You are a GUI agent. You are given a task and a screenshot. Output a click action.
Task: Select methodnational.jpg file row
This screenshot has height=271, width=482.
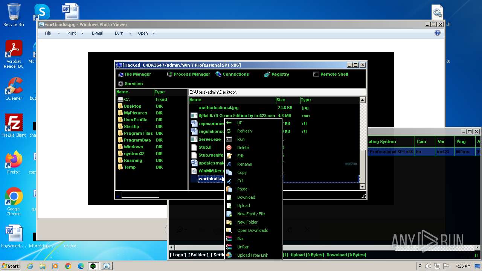click(x=274, y=108)
